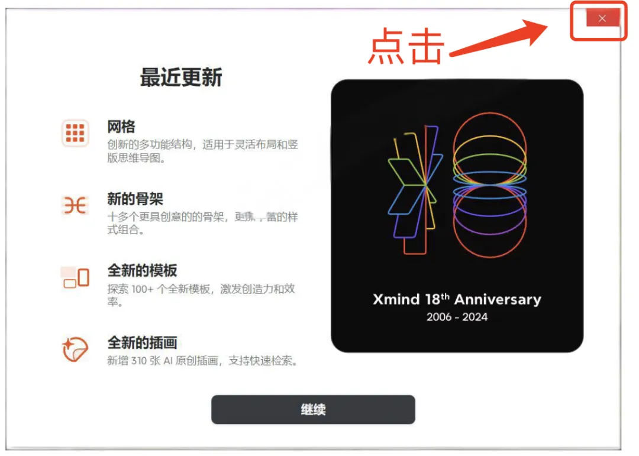This screenshot has height=456, width=639.
Task: Click the colorful X-shaped line logo
Action: click(415, 189)
